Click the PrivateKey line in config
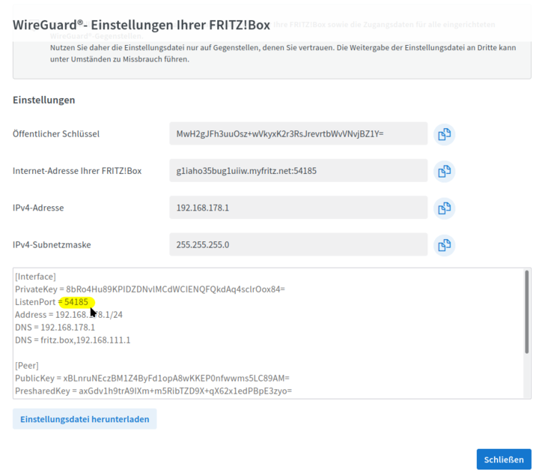539x476 pixels. pos(150,289)
